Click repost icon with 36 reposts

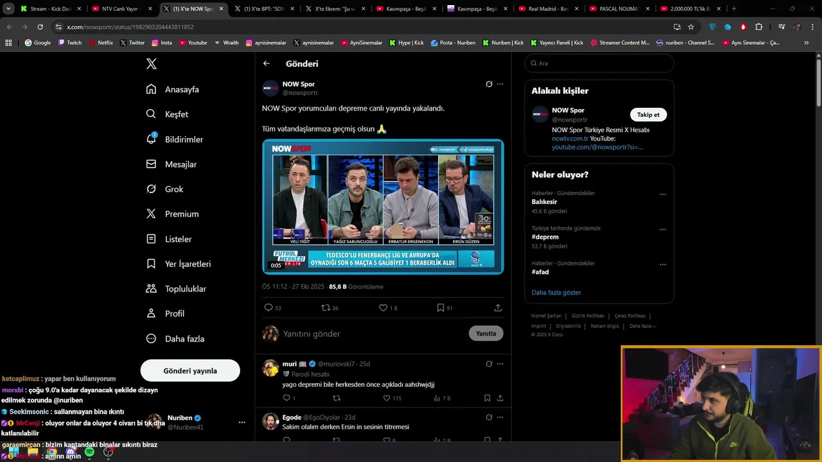(326, 308)
